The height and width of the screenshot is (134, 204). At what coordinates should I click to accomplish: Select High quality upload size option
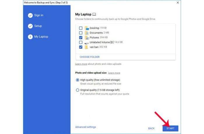pos(78,80)
